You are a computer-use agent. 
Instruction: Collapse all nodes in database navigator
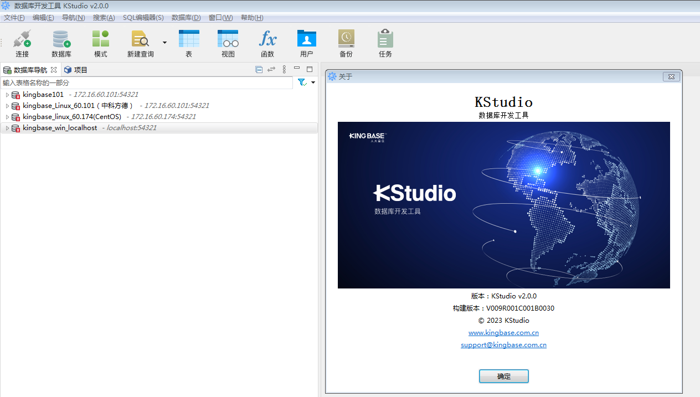tap(259, 70)
